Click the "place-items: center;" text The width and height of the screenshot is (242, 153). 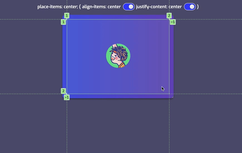pos(58,7)
